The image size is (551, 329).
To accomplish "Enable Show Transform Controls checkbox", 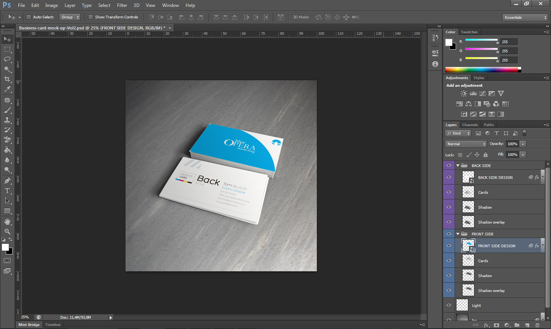I will click(91, 17).
